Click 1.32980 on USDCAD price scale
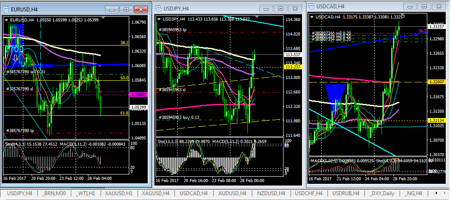The width and height of the screenshot is (451, 200). pos(436,39)
